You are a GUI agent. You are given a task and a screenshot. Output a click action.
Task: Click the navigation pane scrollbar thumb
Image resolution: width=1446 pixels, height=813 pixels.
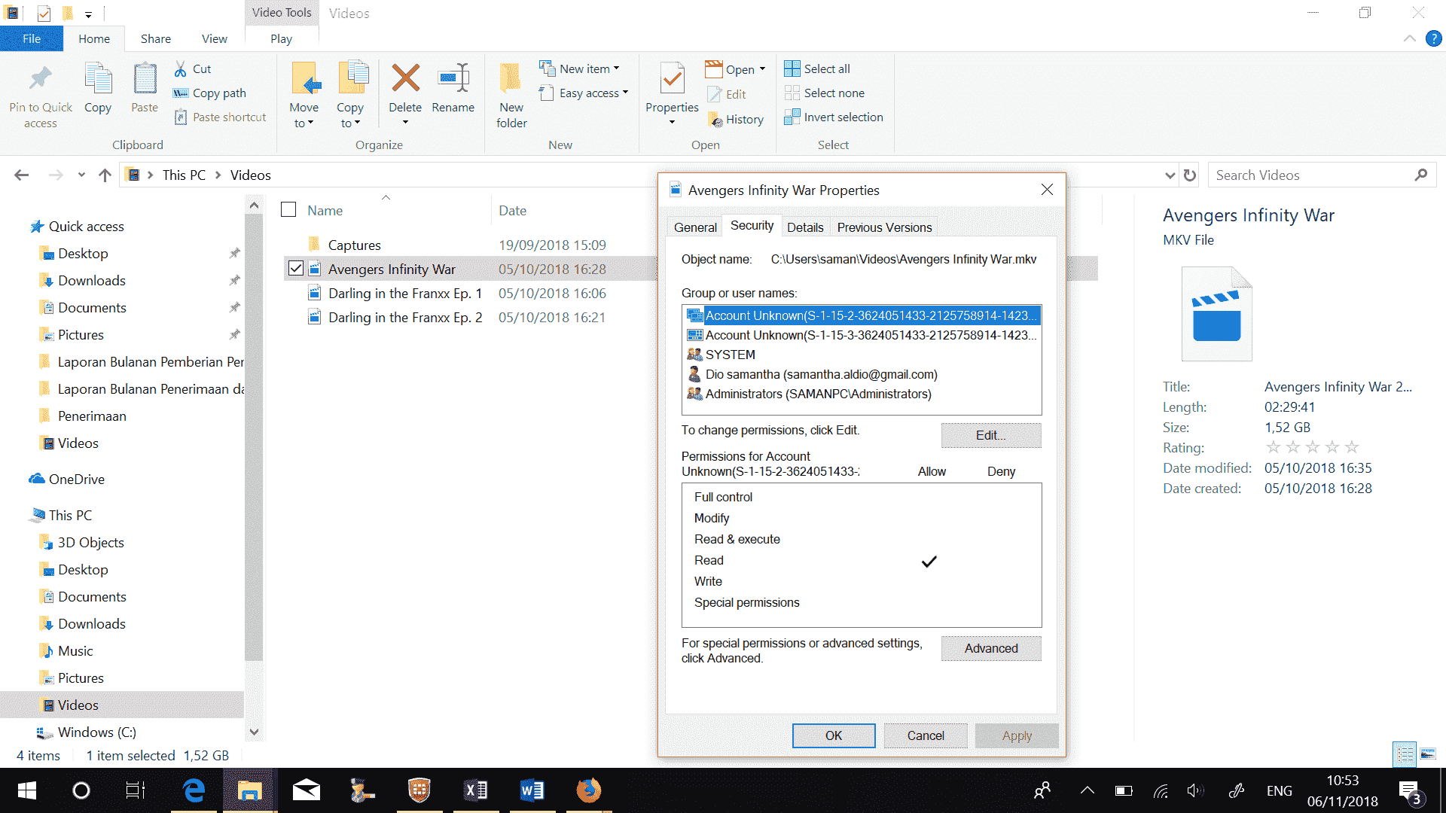point(254,437)
